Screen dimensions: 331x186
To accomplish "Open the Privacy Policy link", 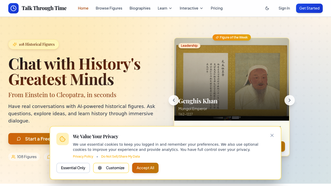I will tap(83, 156).
